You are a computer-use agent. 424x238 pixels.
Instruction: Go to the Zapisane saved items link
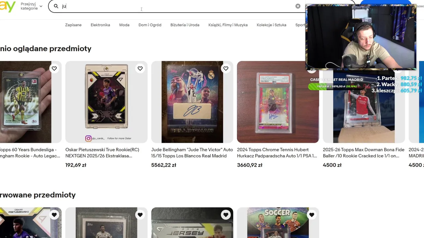tap(73, 25)
